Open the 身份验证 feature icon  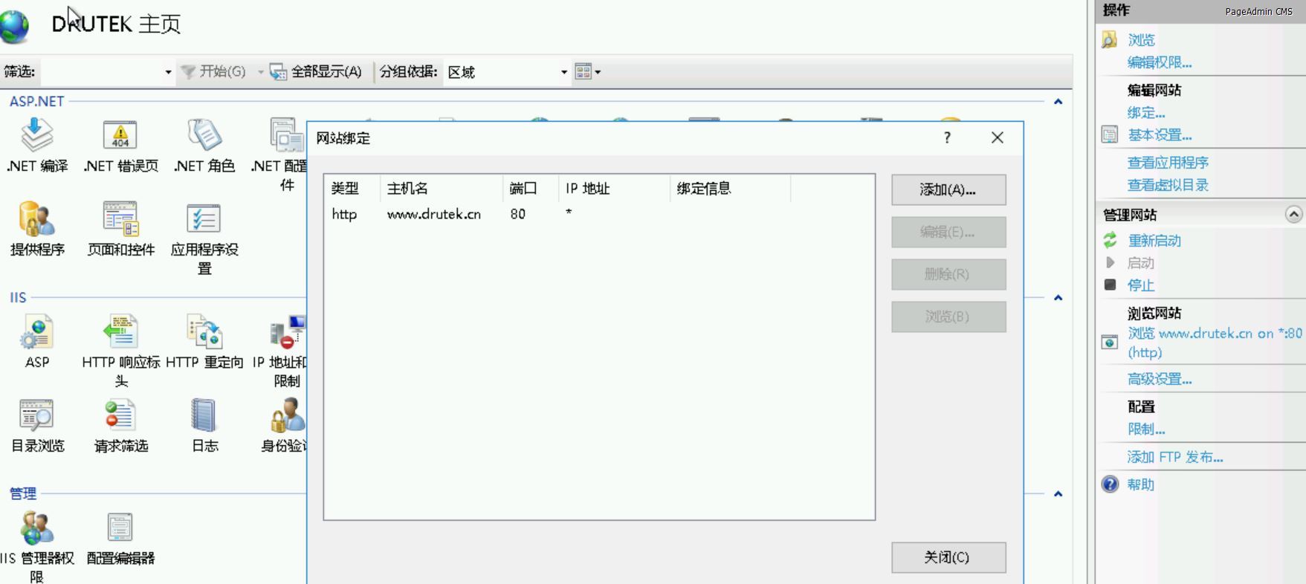pos(288,415)
